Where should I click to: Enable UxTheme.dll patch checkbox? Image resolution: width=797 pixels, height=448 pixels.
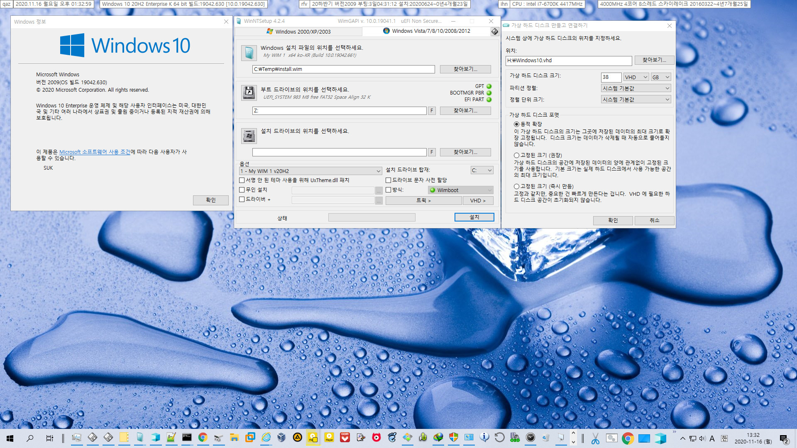(x=242, y=180)
